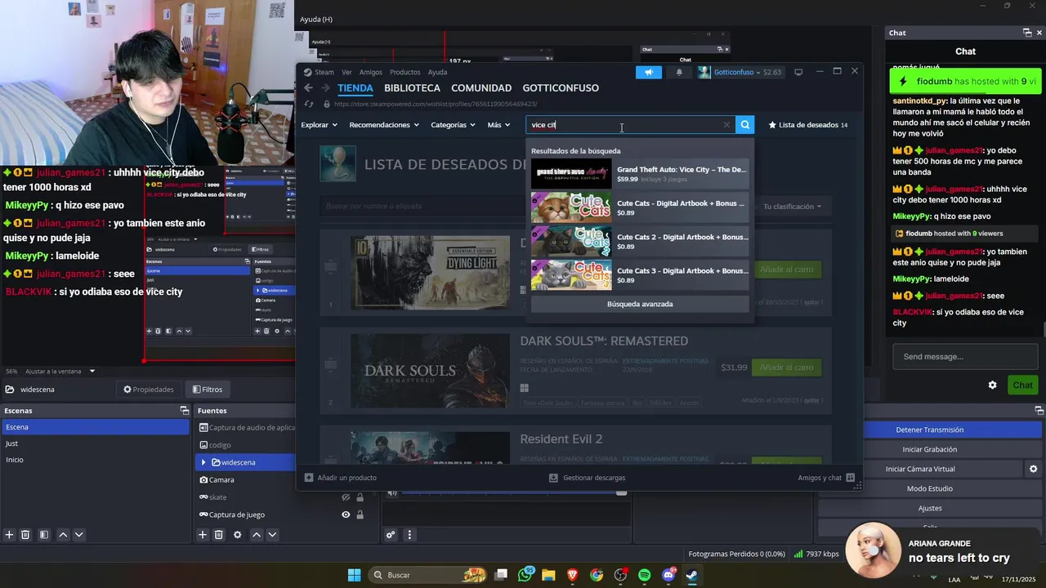Click the blue Steam announcements megaphone

tap(649, 72)
